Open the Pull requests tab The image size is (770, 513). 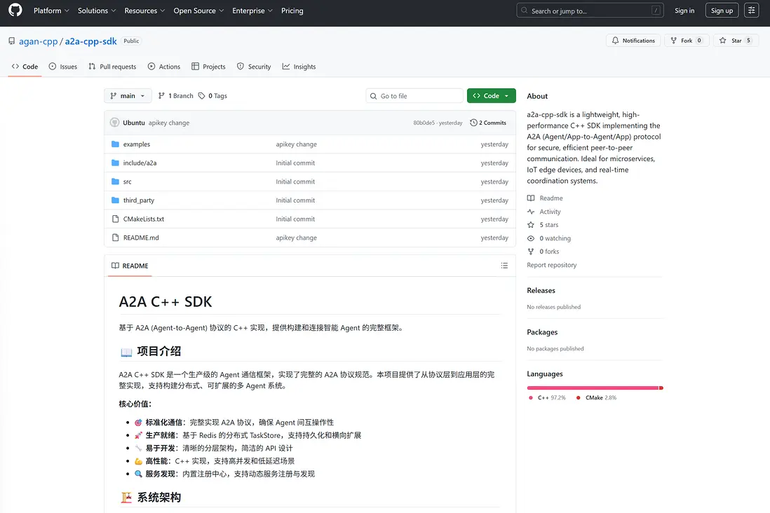click(112, 67)
